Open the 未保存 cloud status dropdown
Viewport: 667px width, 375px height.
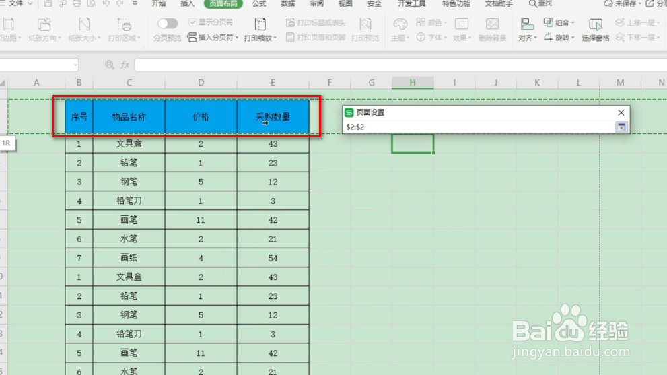623,3
